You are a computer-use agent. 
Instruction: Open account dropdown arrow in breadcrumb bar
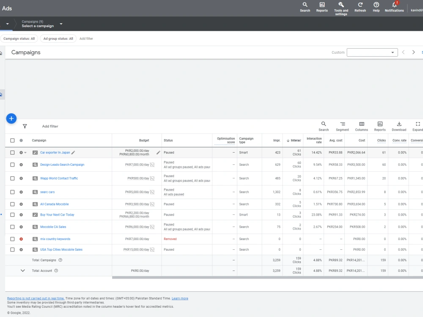pos(8,24)
